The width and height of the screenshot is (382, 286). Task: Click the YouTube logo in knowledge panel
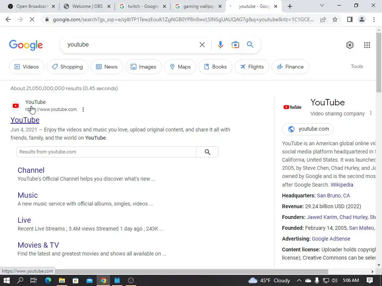click(x=292, y=107)
